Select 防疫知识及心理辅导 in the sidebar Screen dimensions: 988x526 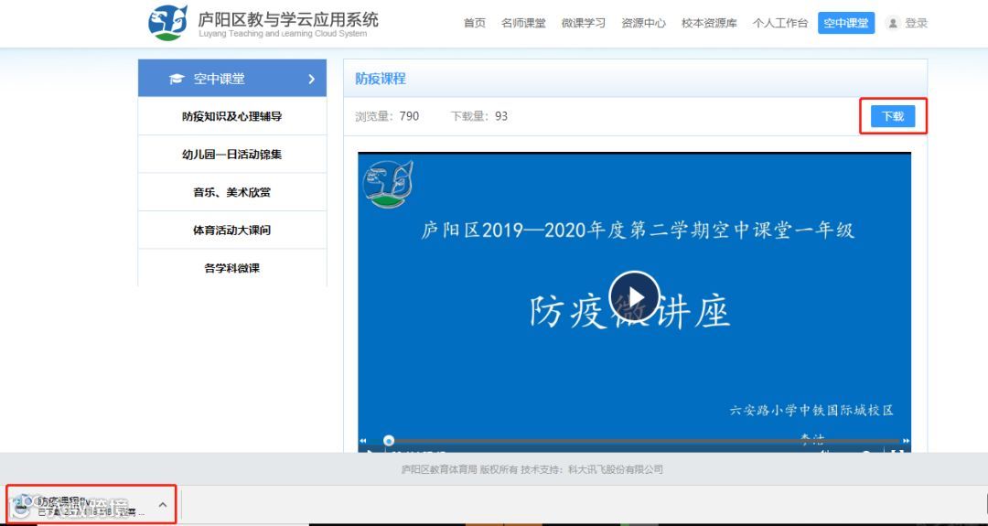click(231, 116)
